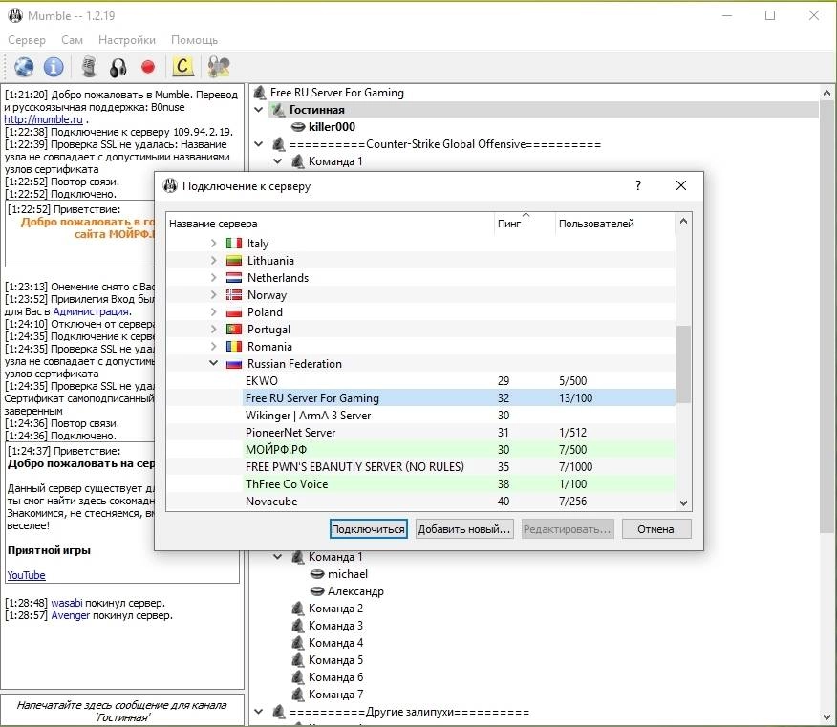Mute yourself with the microphone icon
The width and height of the screenshot is (837, 727).
(89, 67)
